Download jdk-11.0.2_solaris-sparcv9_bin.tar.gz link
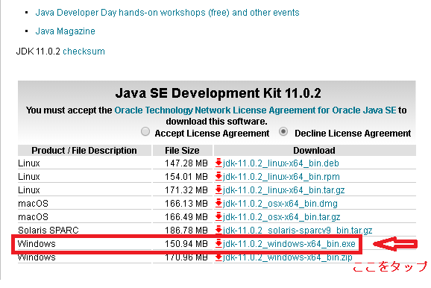The width and height of the screenshot is (431, 288). pos(298,231)
